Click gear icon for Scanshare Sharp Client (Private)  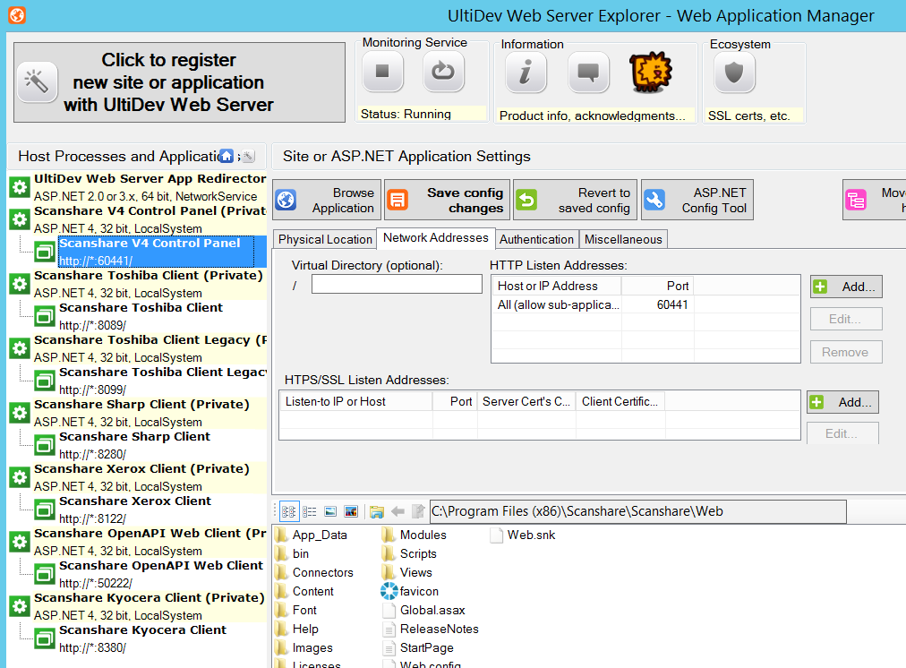click(x=20, y=413)
